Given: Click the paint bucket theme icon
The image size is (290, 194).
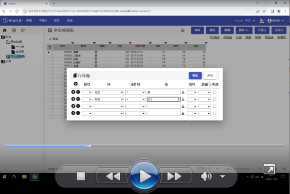Looking at the screenshot, I should pyautogui.click(x=261, y=21).
